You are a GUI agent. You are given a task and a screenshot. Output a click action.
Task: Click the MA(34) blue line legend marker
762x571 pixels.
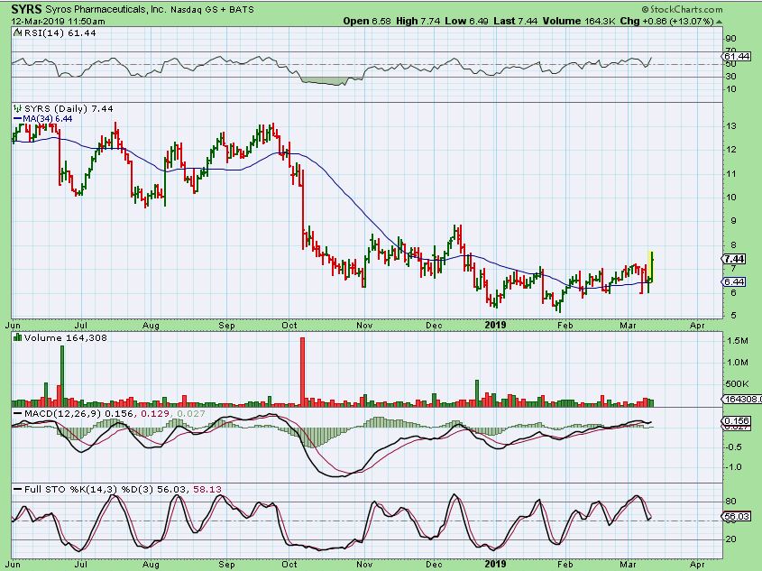click(x=15, y=117)
